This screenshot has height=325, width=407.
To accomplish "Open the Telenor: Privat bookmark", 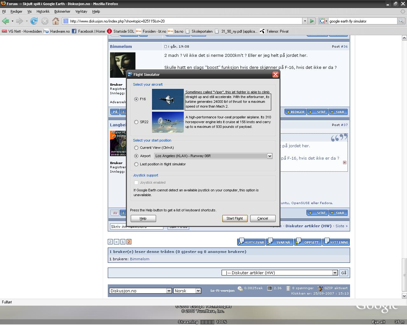I will click(x=274, y=31).
